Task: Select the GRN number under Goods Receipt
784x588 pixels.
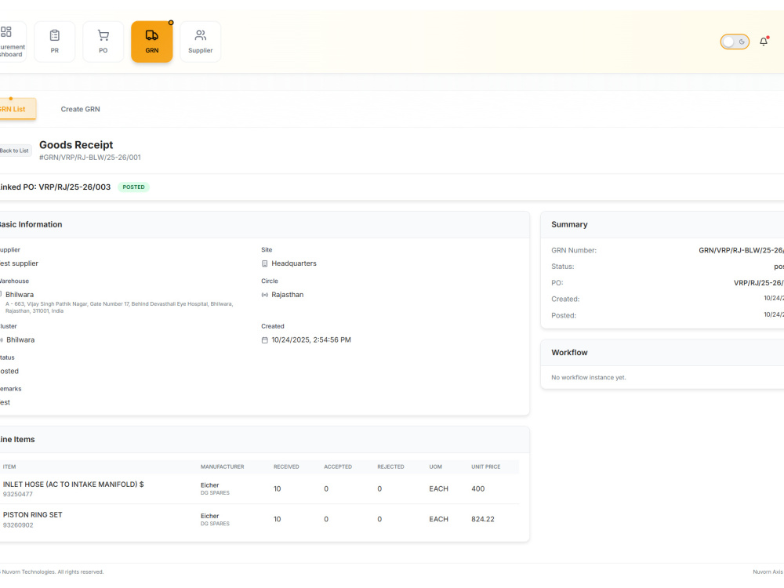Action: coord(90,158)
